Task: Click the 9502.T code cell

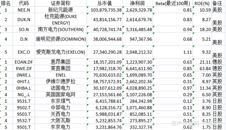Action: tap(24, 107)
